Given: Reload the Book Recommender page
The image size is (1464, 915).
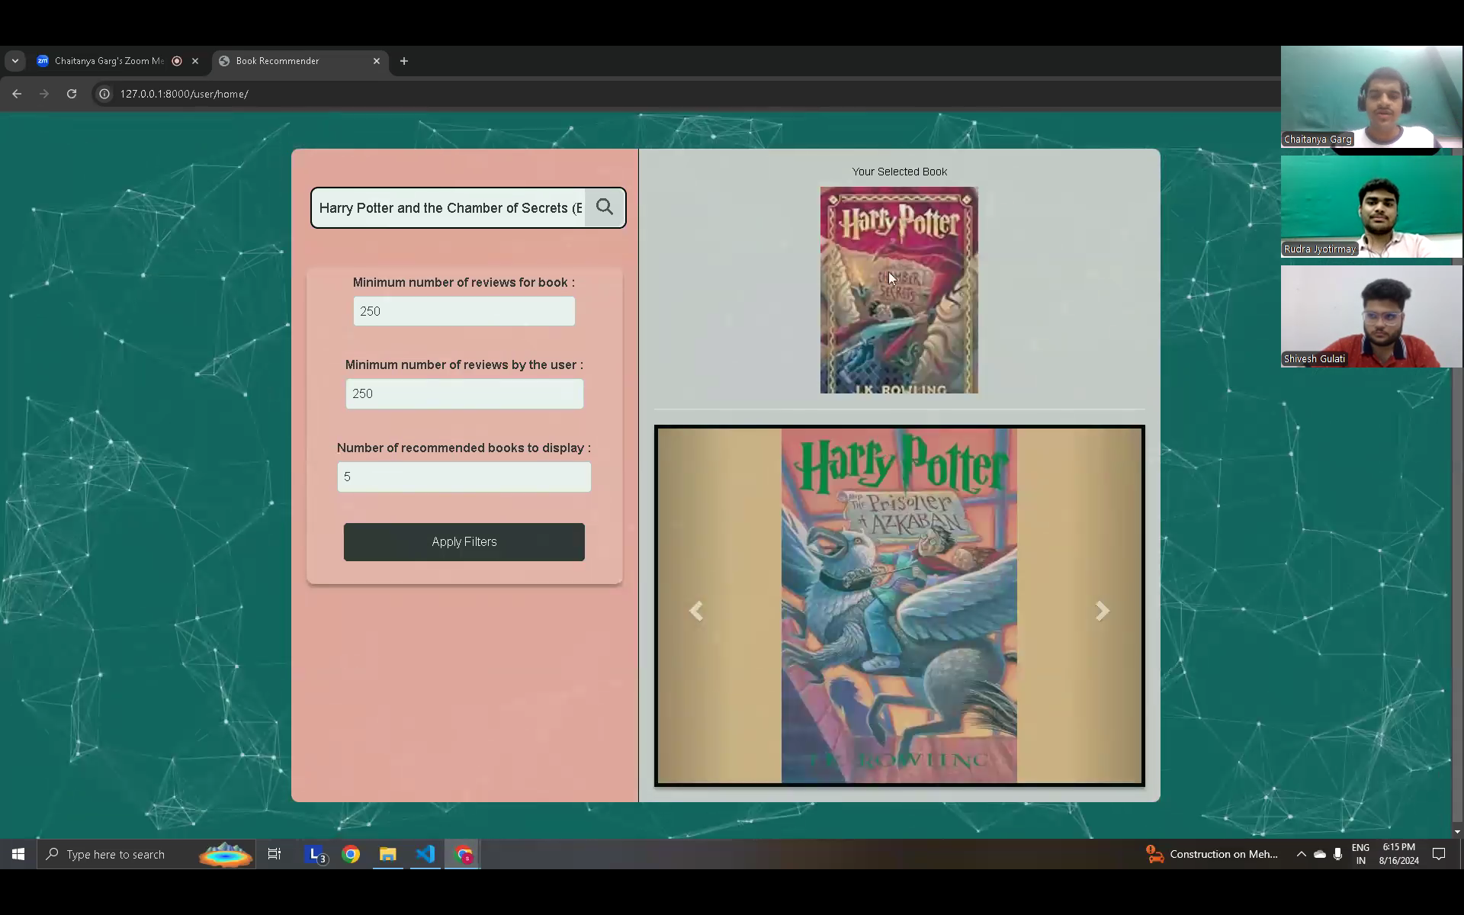Looking at the screenshot, I should [72, 94].
